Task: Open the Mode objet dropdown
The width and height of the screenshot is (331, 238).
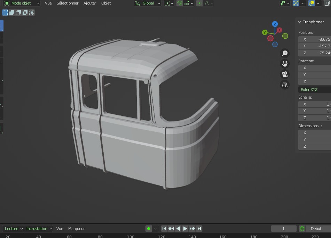Action: [22, 3]
